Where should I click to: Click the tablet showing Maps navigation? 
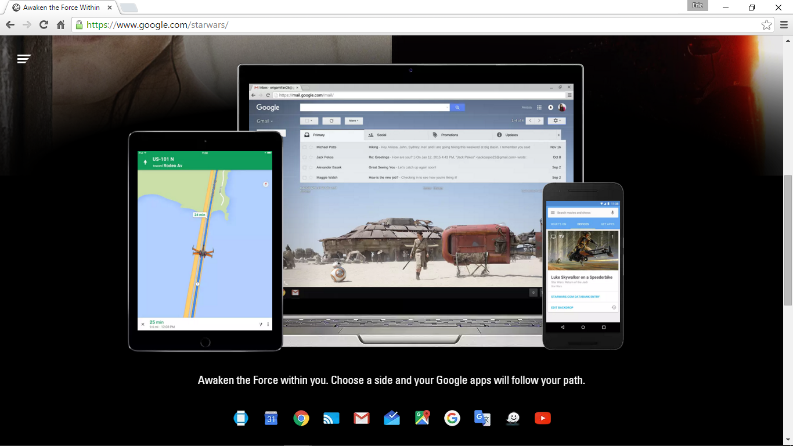point(206,241)
